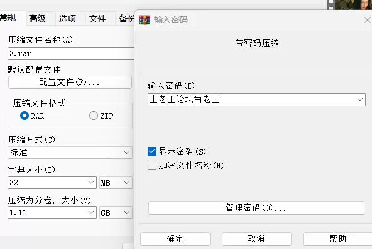Viewport: 372px width, 249px height.
Task: Click the 压缩文件名称 field containing 3.rar
Action: [x=70, y=53]
